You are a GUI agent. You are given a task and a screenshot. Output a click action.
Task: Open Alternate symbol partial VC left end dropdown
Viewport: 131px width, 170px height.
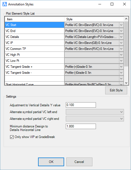tap(95, 112)
